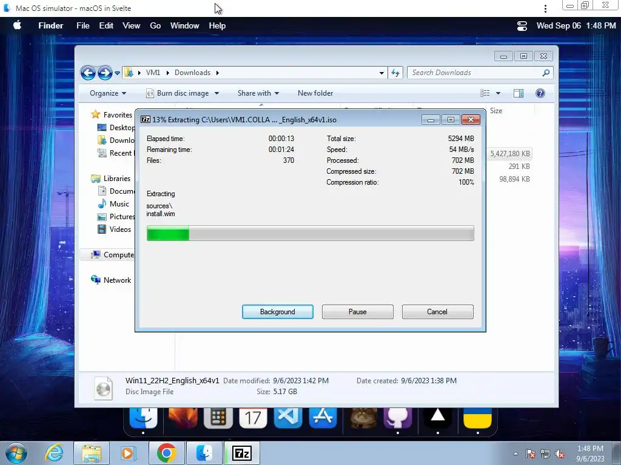Open the GitHub icon in the dock
The height and width of the screenshot is (465, 621).
(x=398, y=418)
